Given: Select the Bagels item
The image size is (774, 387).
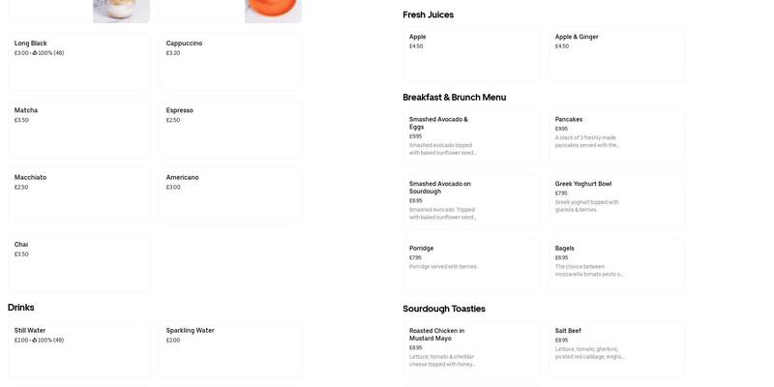Looking at the screenshot, I should pyautogui.click(x=617, y=265).
